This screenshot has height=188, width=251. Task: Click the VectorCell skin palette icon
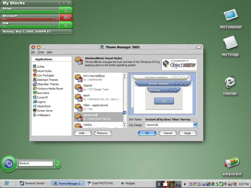pos(78,117)
